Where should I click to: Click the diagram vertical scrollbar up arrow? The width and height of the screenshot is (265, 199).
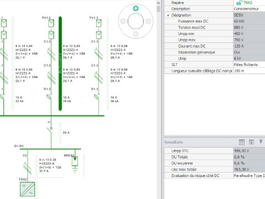coord(158,3)
